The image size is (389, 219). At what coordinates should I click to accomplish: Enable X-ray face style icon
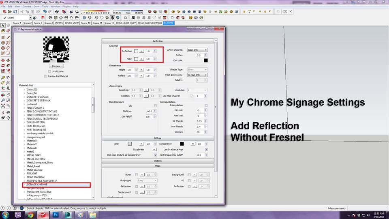84,17
